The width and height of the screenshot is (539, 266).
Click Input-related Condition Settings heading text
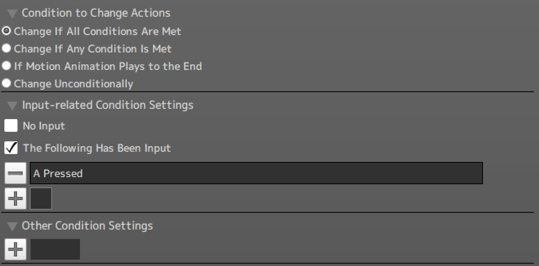point(108,105)
